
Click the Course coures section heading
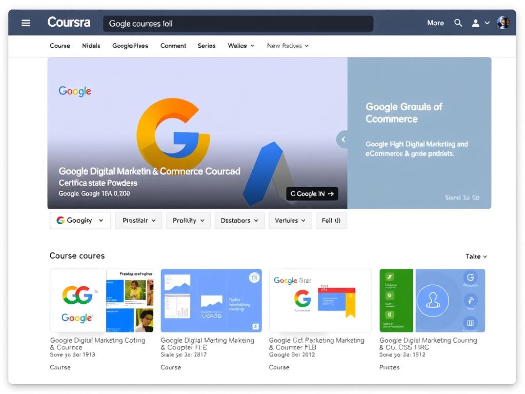coord(77,255)
